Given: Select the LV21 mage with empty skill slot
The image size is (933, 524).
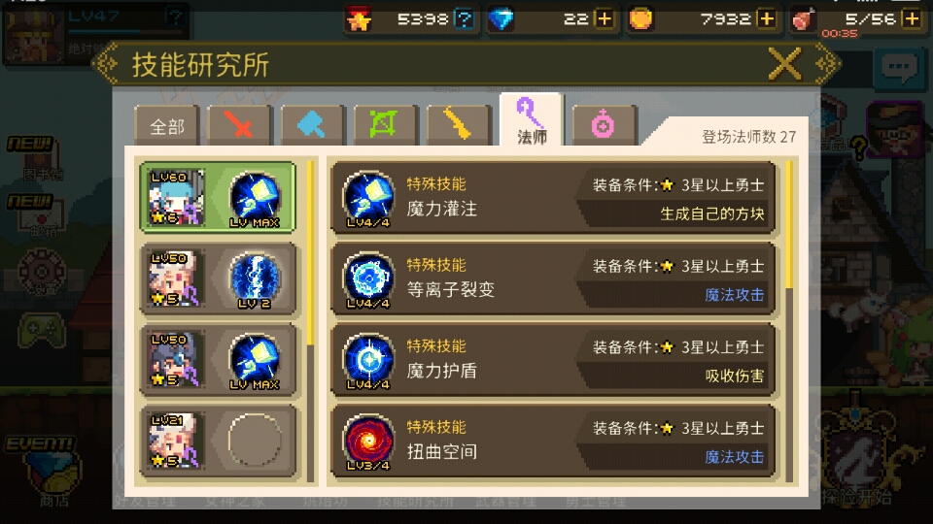Looking at the screenshot, I should [218, 441].
